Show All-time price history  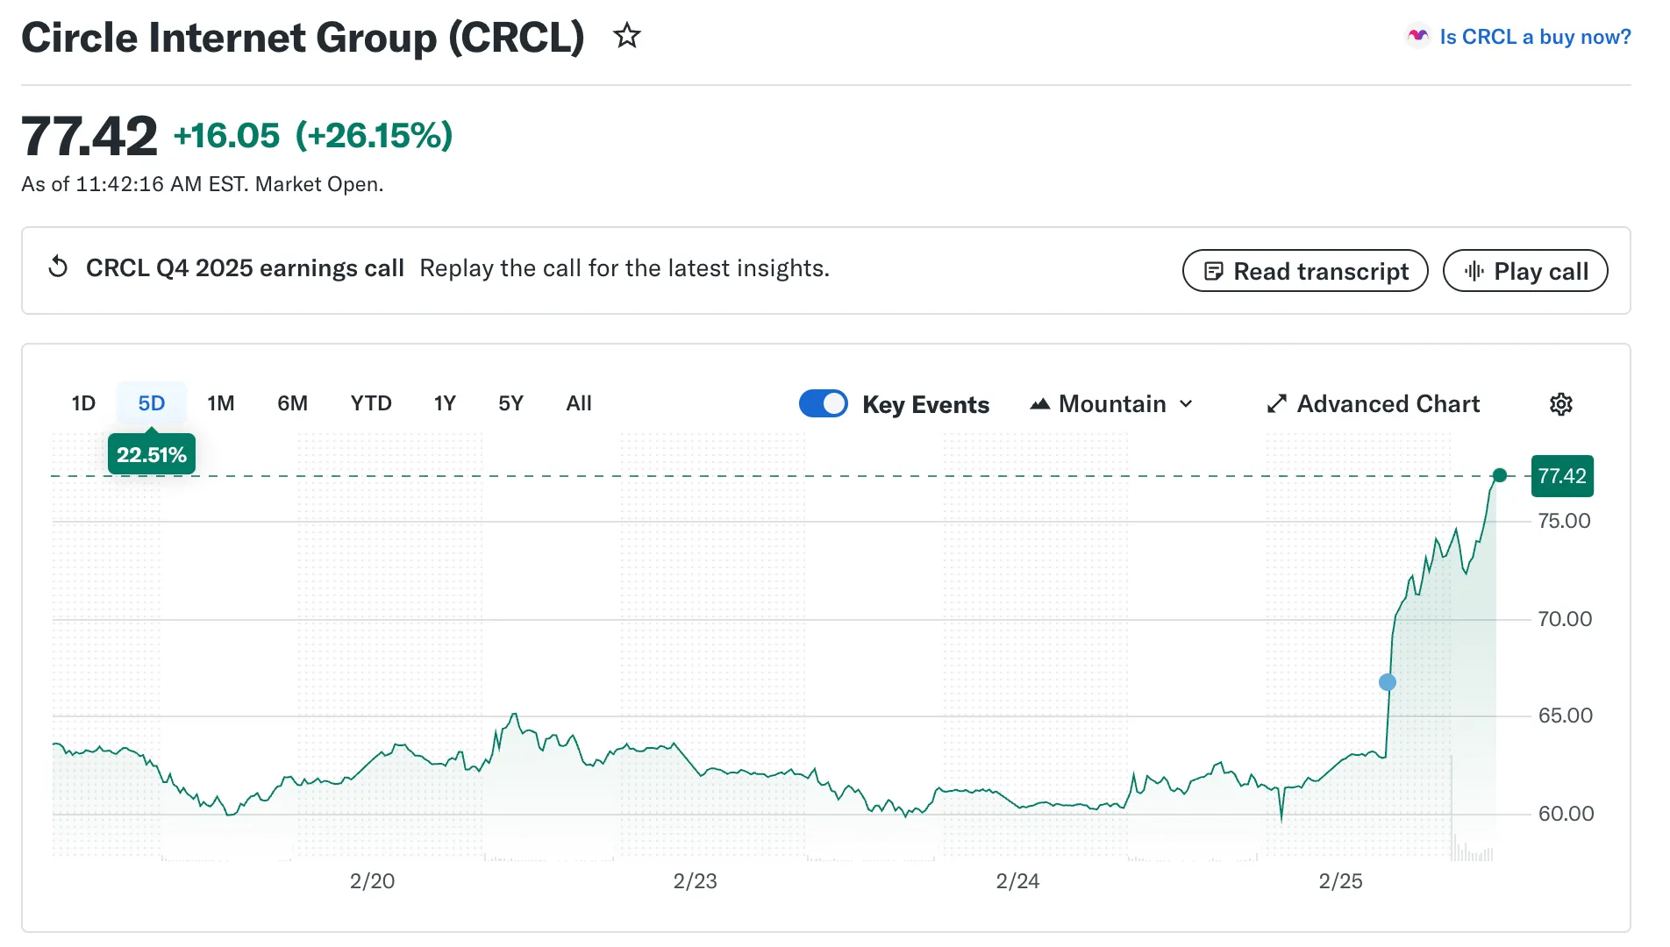(579, 403)
